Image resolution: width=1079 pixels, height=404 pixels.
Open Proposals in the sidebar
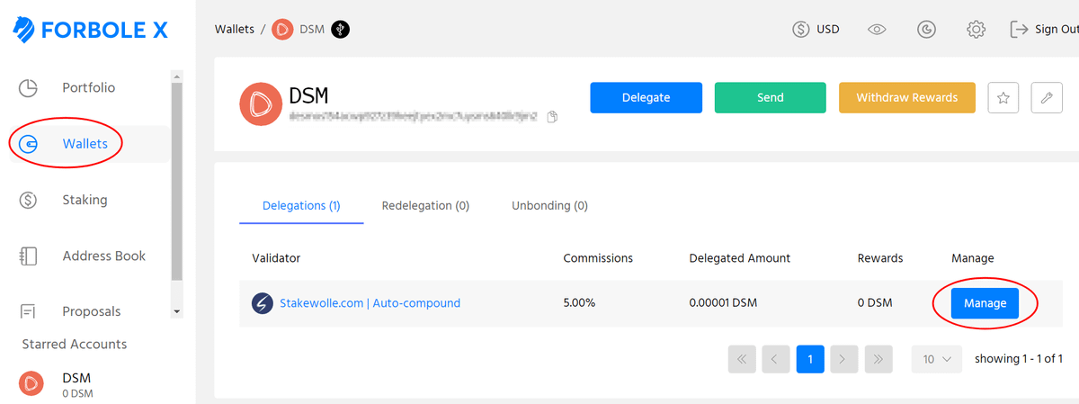(91, 311)
